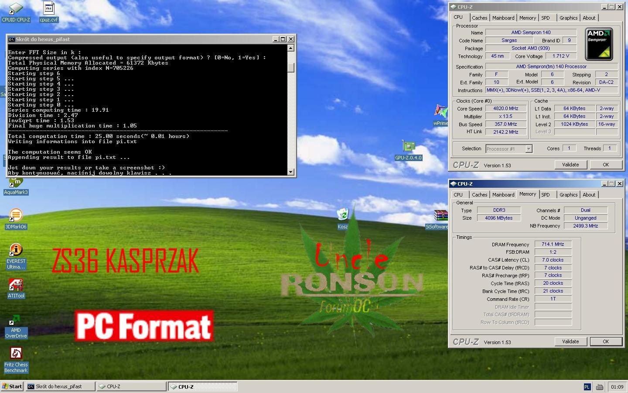The width and height of the screenshot is (628, 393).
Task: Open the Fritz Chess Benchmark icon
Action: pyautogui.click(x=16, y=360)
